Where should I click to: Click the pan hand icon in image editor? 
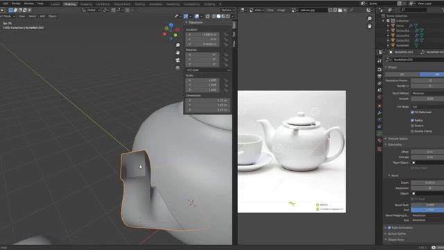click(x=369, y=26)
